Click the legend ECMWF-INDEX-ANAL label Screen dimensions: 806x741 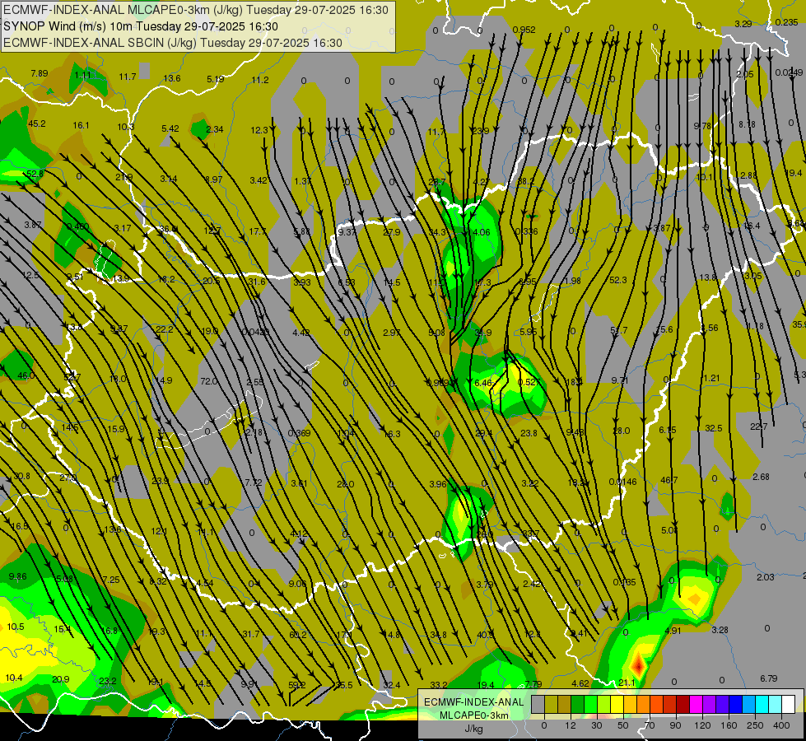[473, 702]
